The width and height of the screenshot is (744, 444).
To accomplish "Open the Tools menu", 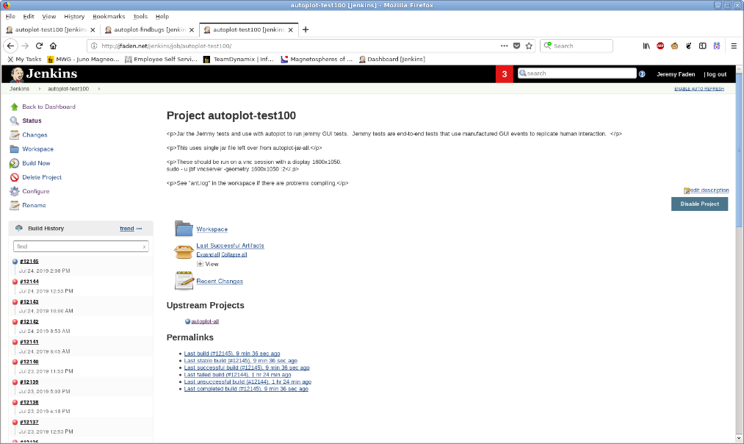I will click(140, 16).
